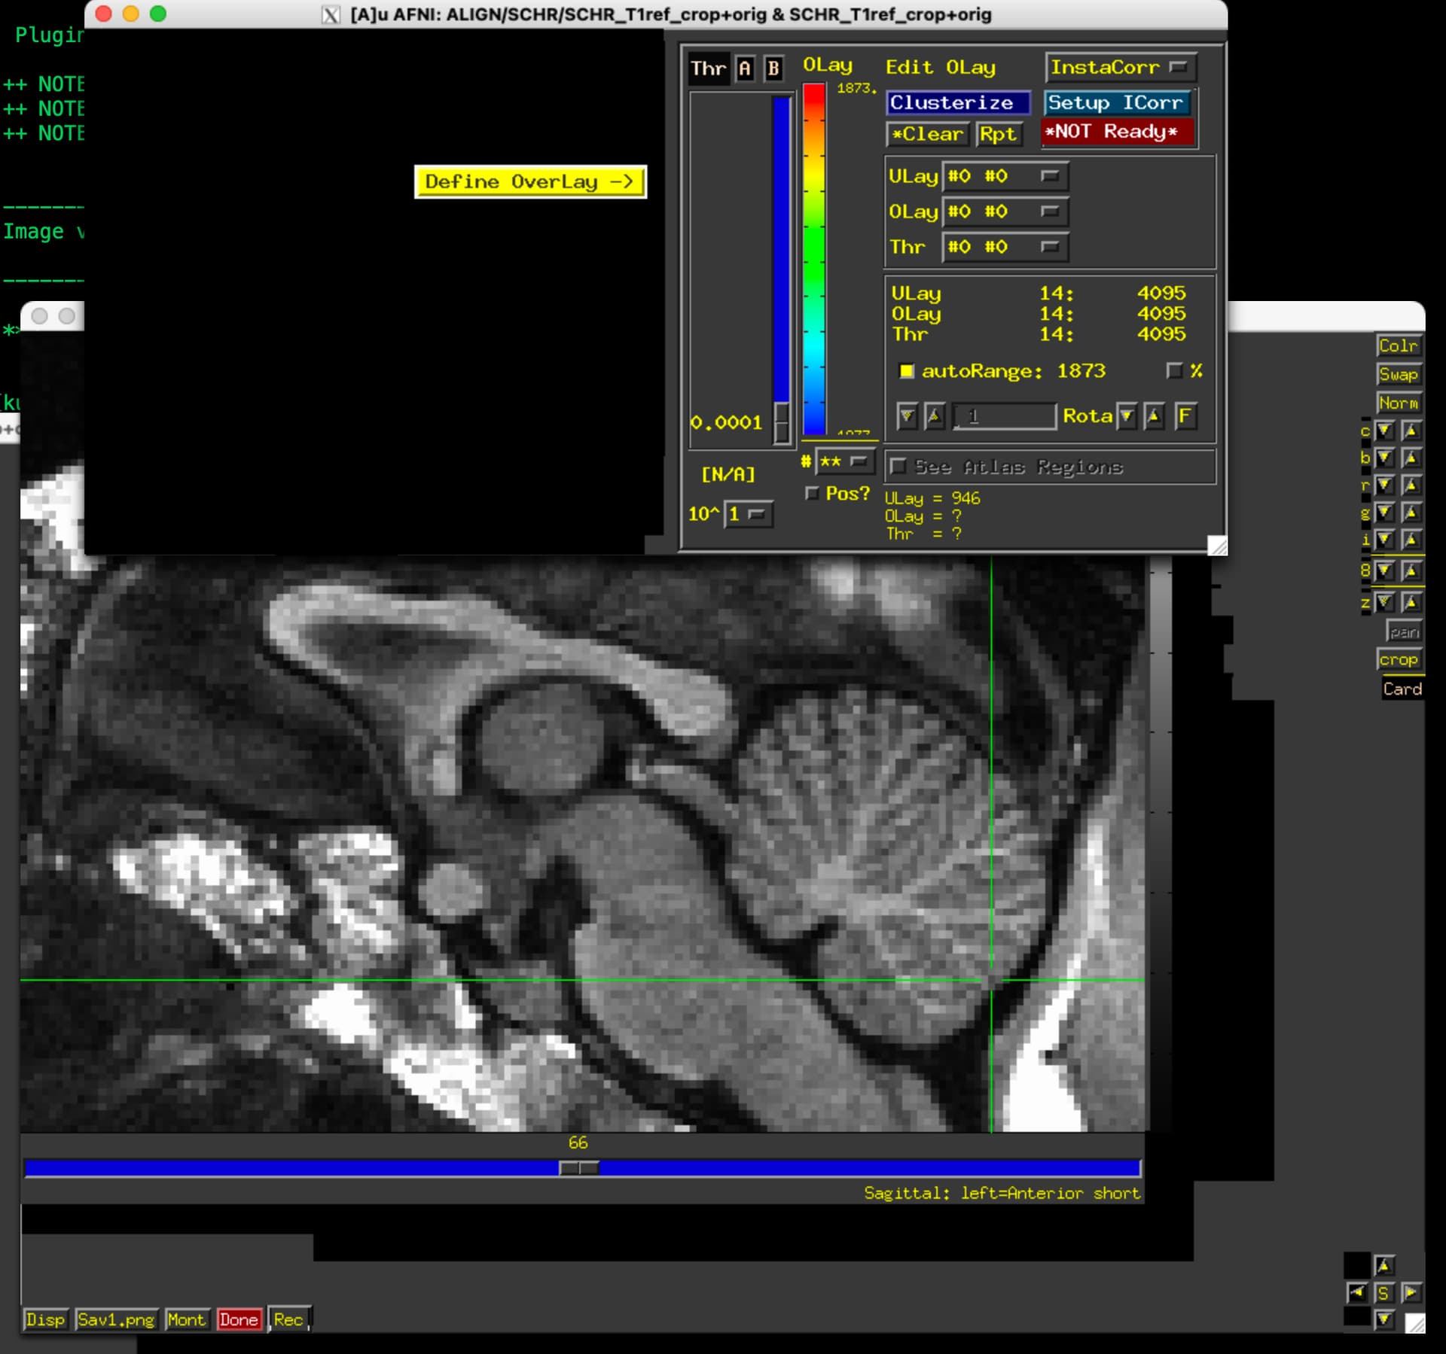This screenshot has width=1446, height=1354.
Task: Click the Define OverLay button
Action: click(530, 182)
